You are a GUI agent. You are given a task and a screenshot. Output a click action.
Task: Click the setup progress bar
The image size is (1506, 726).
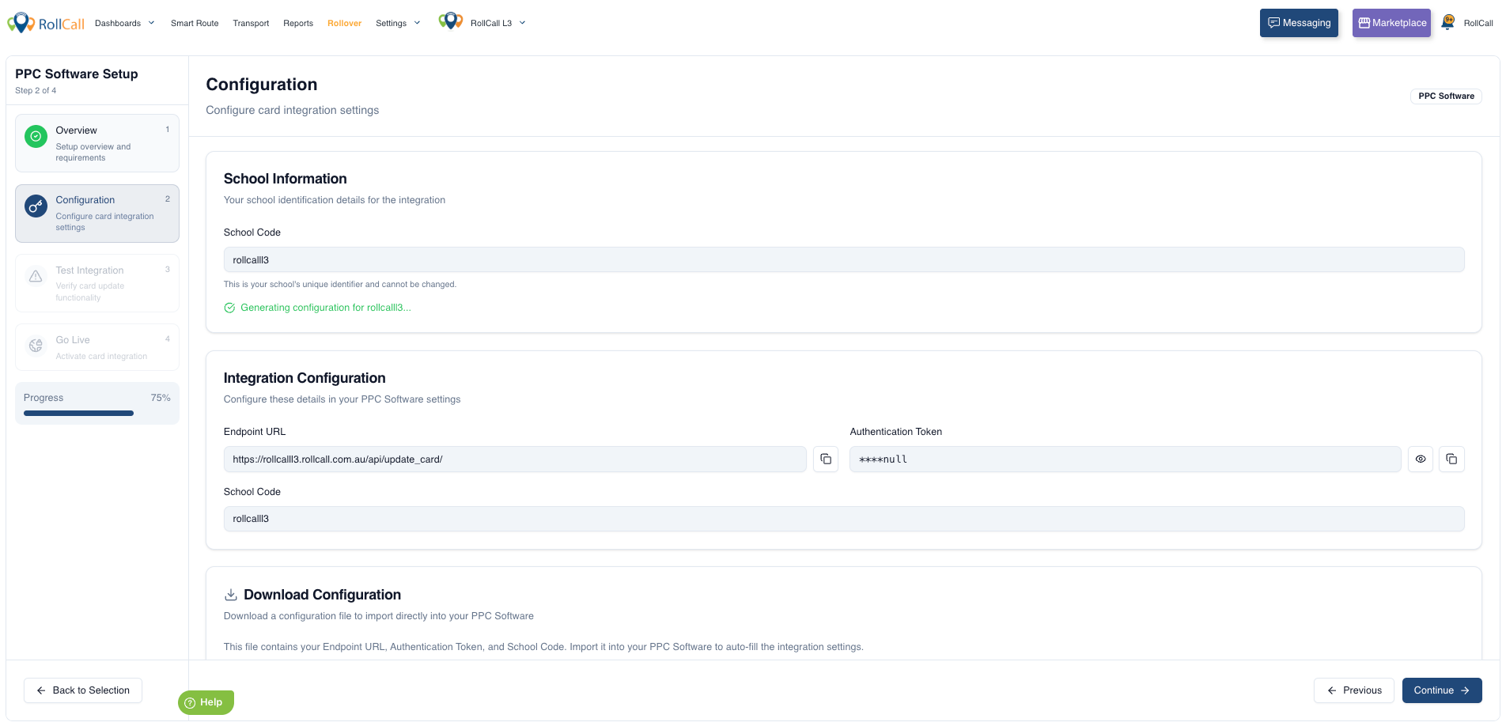pyautogui.click(x=78, y=413)
